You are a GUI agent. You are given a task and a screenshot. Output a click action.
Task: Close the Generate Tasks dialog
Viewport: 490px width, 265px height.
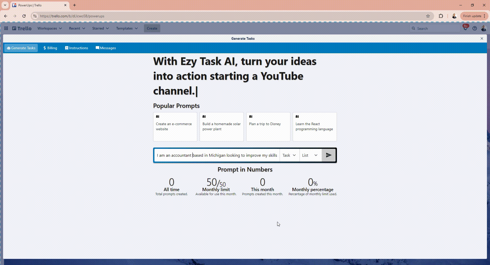click(482, 38)
